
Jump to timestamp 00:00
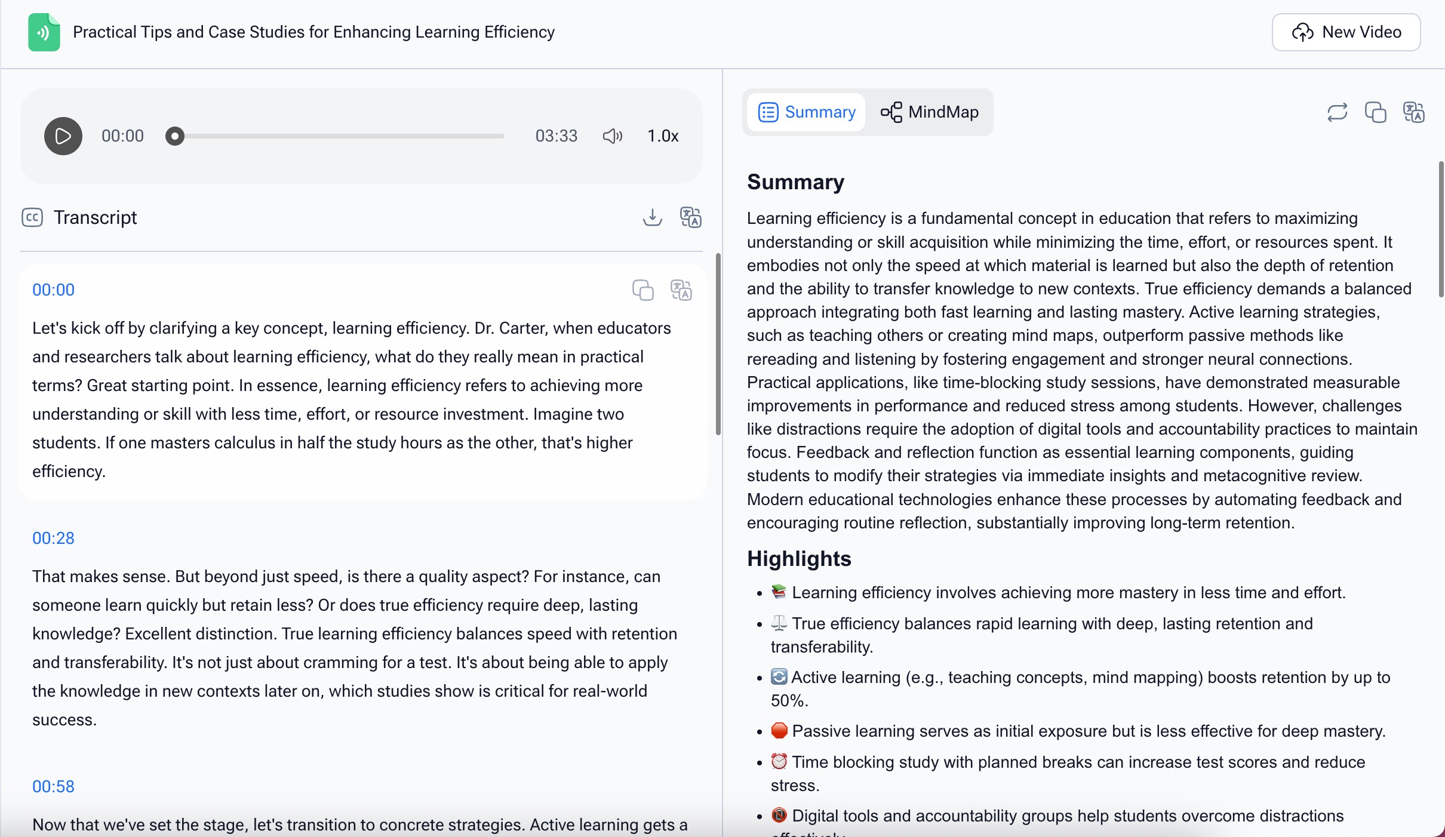pos(53,290)
